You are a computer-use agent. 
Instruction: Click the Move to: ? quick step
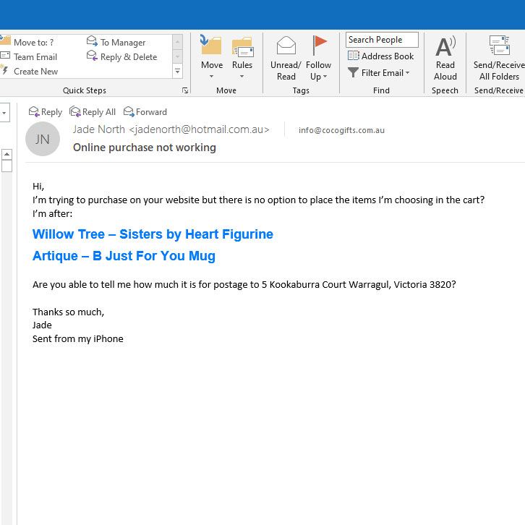click(28, 42)
